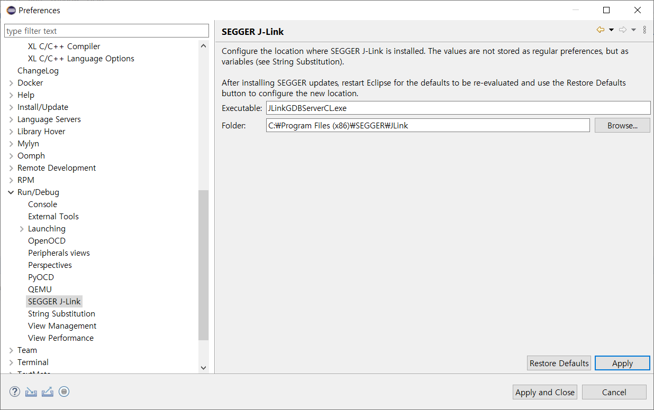The width and height of the screenshot is (654, 410).
Task: Open the Help contents icon
Action: 15,392
